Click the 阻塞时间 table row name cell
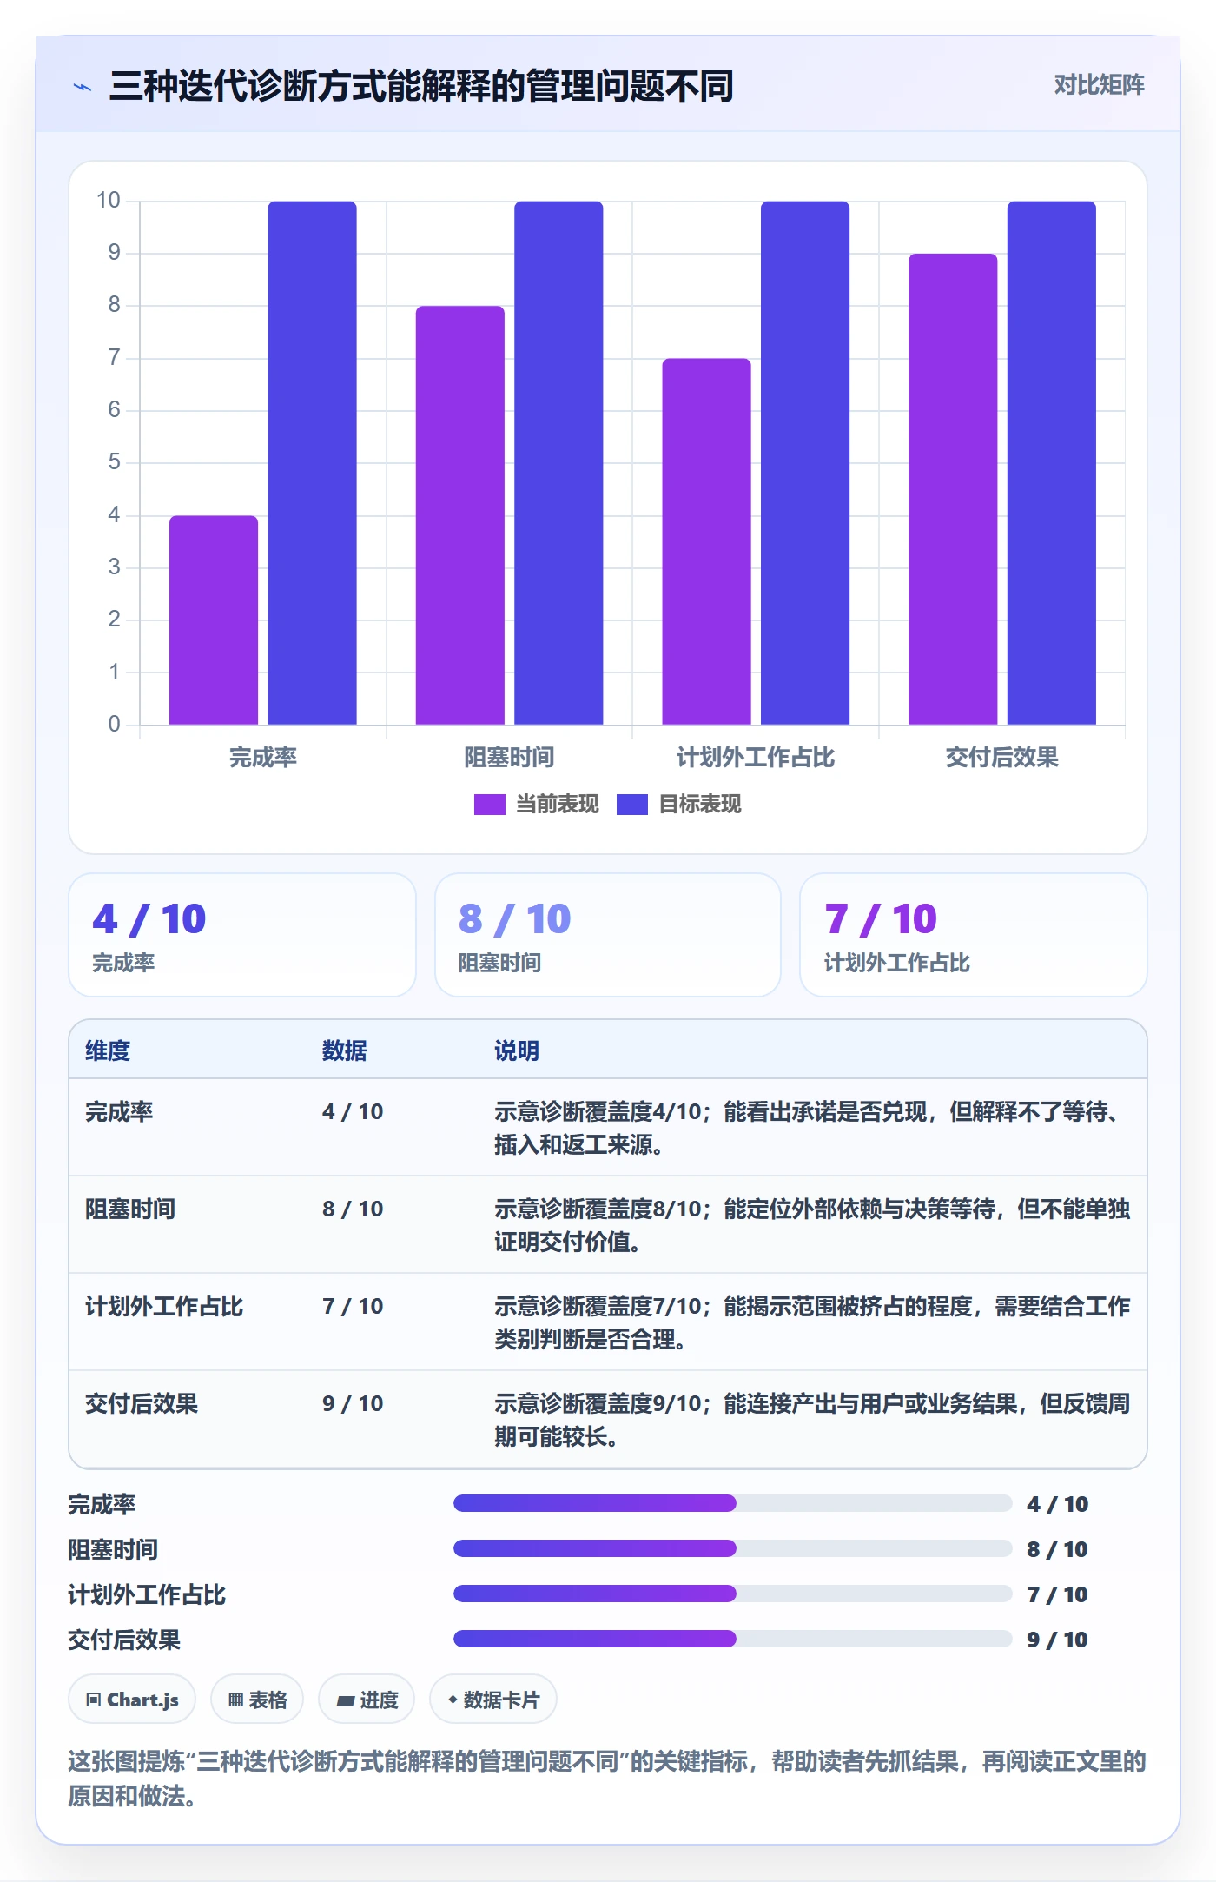This screenshot has height=1882, width=1216. [x=130, y=1209]
